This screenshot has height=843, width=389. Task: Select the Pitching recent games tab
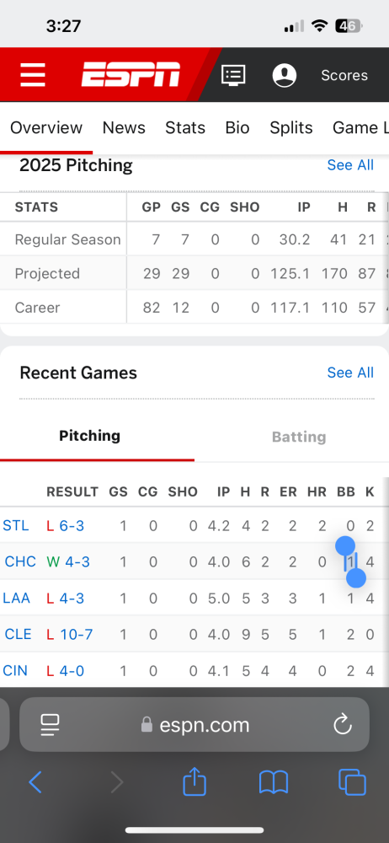90,436
